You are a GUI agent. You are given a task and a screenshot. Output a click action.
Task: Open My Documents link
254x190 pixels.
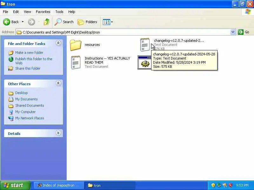pos(26,99)
